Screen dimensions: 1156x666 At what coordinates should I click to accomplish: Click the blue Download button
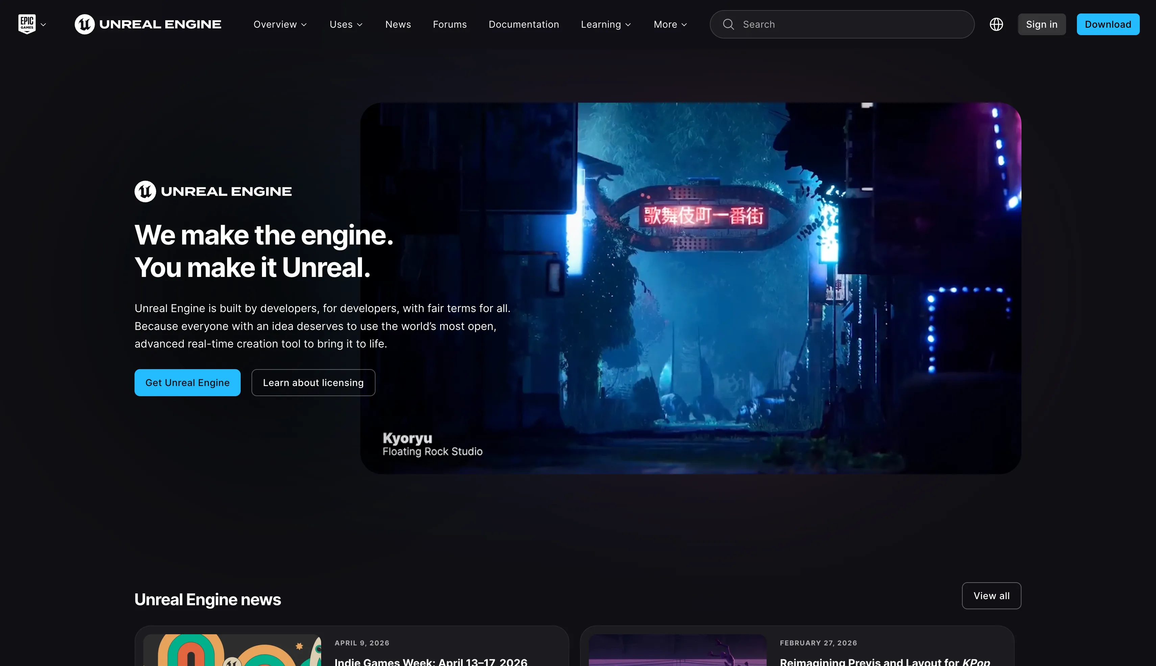pyautogui.click(x=1107, y=24)
